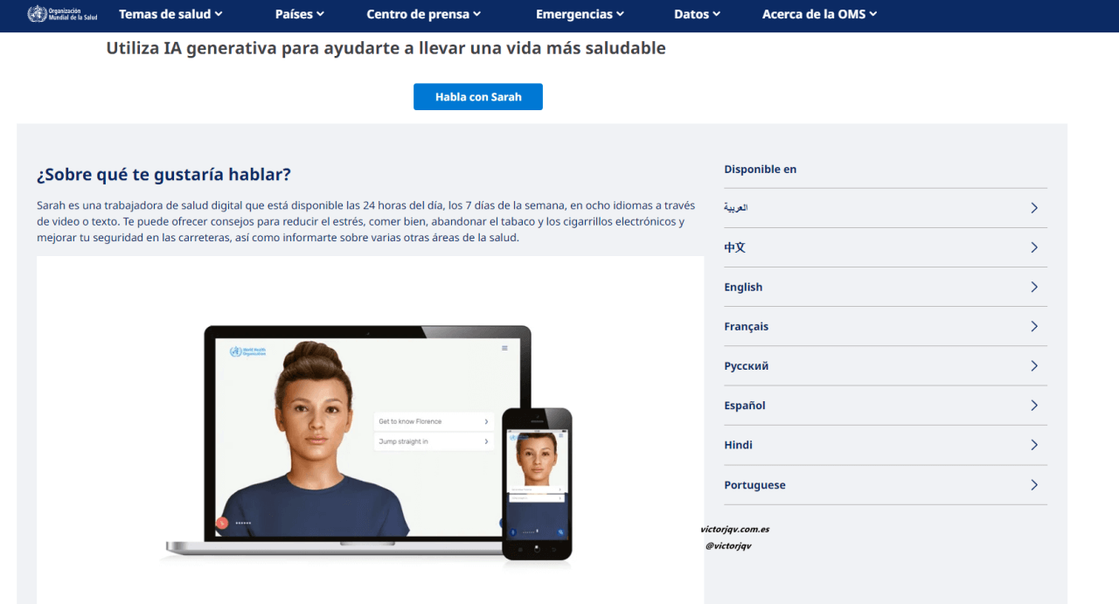Click the keyboard icon on the phone screen mockup
The width and height of the screenshot is (1119, 604).
(x=560, y=531)
